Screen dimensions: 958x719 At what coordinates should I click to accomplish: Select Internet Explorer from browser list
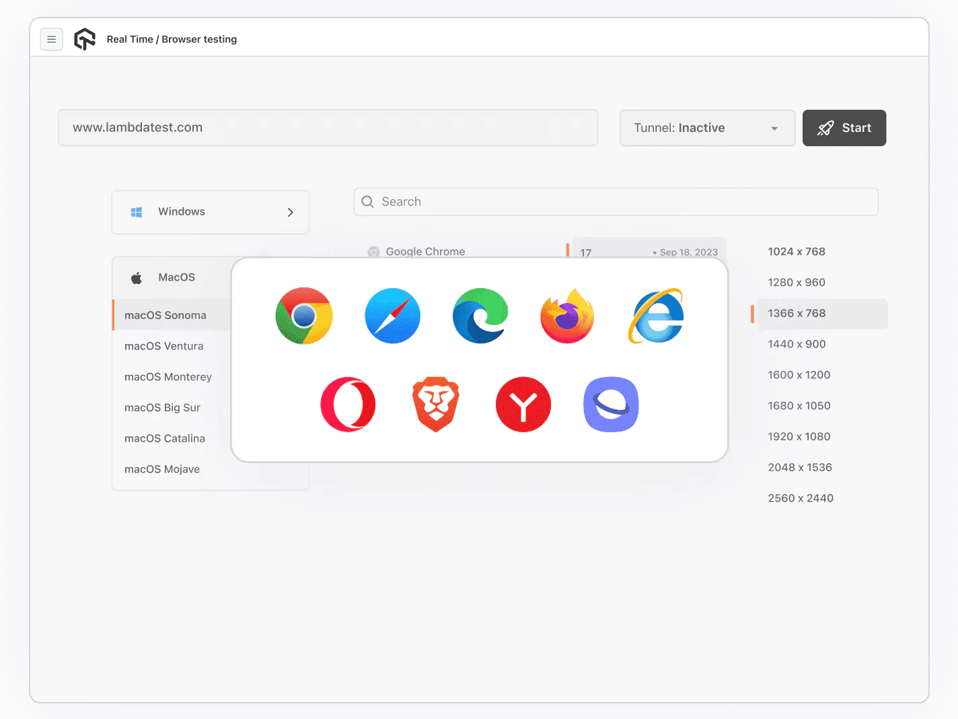(x=656, y=316)
